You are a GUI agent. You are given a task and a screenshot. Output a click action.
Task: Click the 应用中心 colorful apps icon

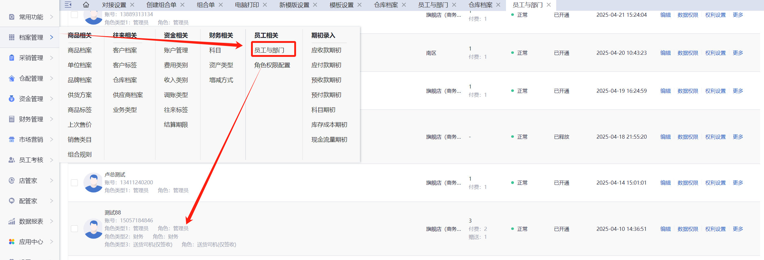coord(12,242)
